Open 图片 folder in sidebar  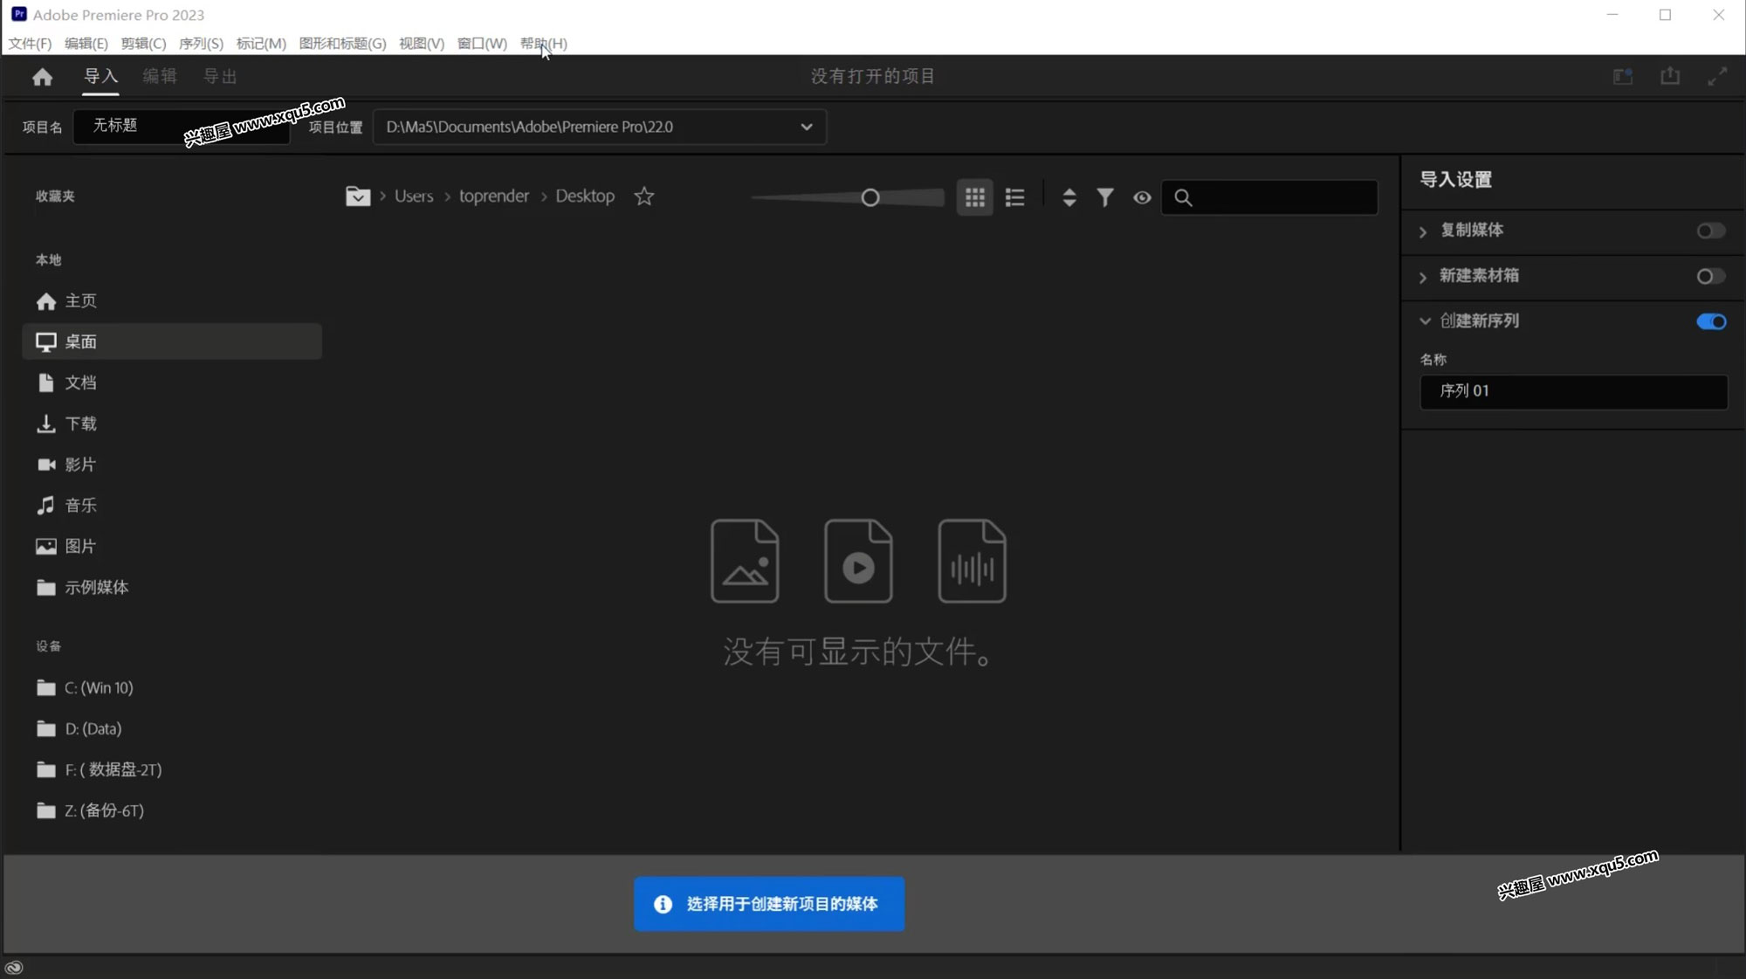[x=172, y=546]
